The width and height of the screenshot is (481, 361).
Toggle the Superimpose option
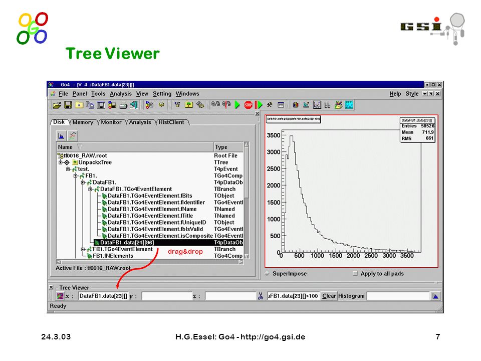(x=267, y=274)
